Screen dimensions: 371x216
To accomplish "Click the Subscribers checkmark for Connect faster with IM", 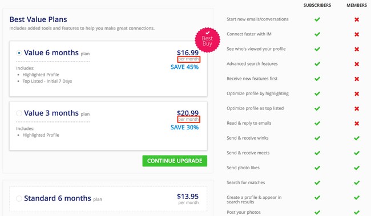I will point(317,34).
